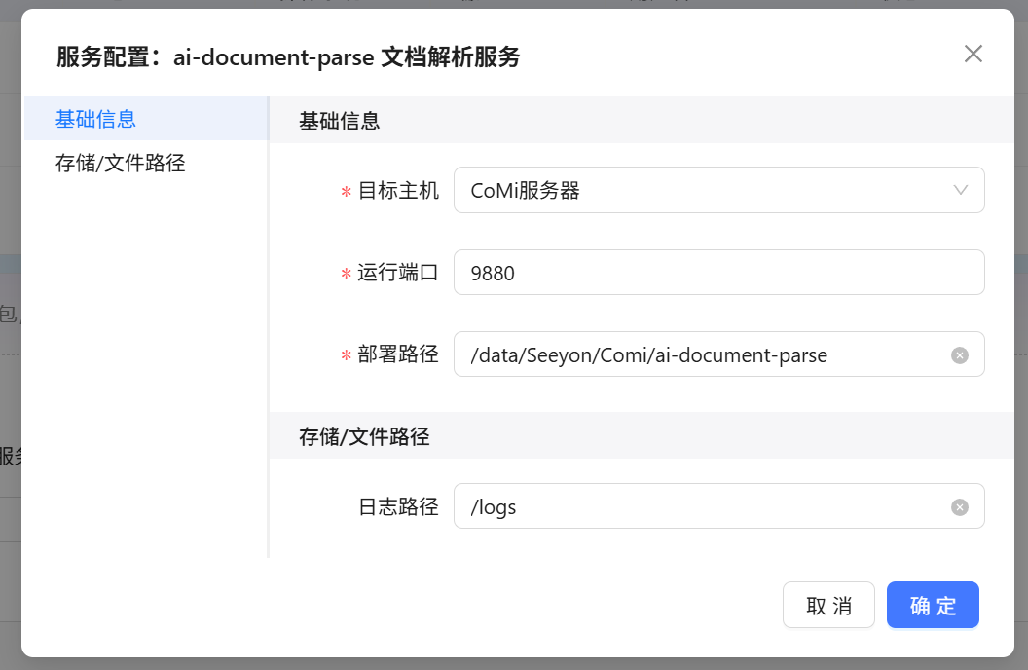This screenshot has width=1028, height=670.
Task: Click the dialog title ai-document-parse 文档解析服务
Action: coord(347,57)
